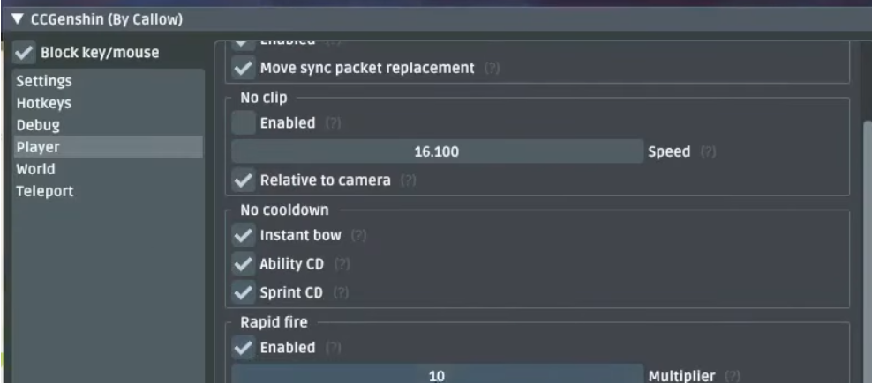Disable Move sync packet replacement
872x383 pixels.
coord(243,68)
